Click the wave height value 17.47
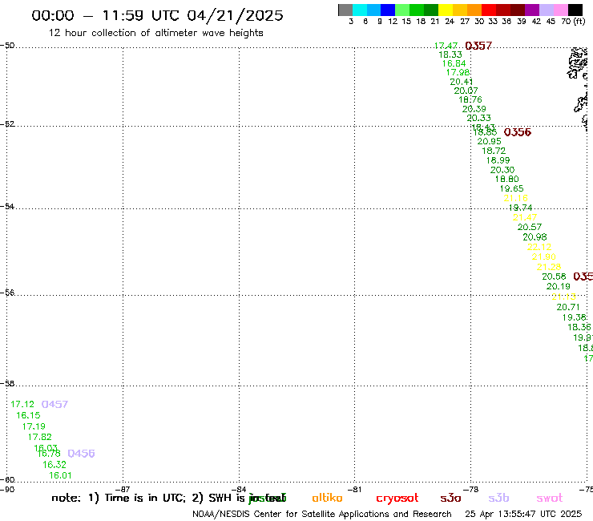593x521 pixels. pos(446,46)
